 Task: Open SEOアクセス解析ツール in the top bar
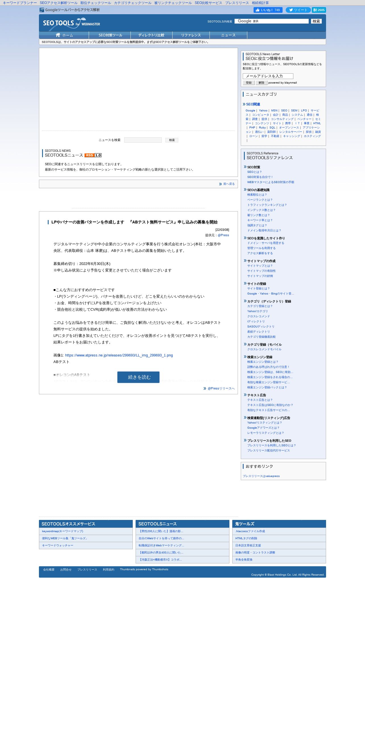click(59, 3)
